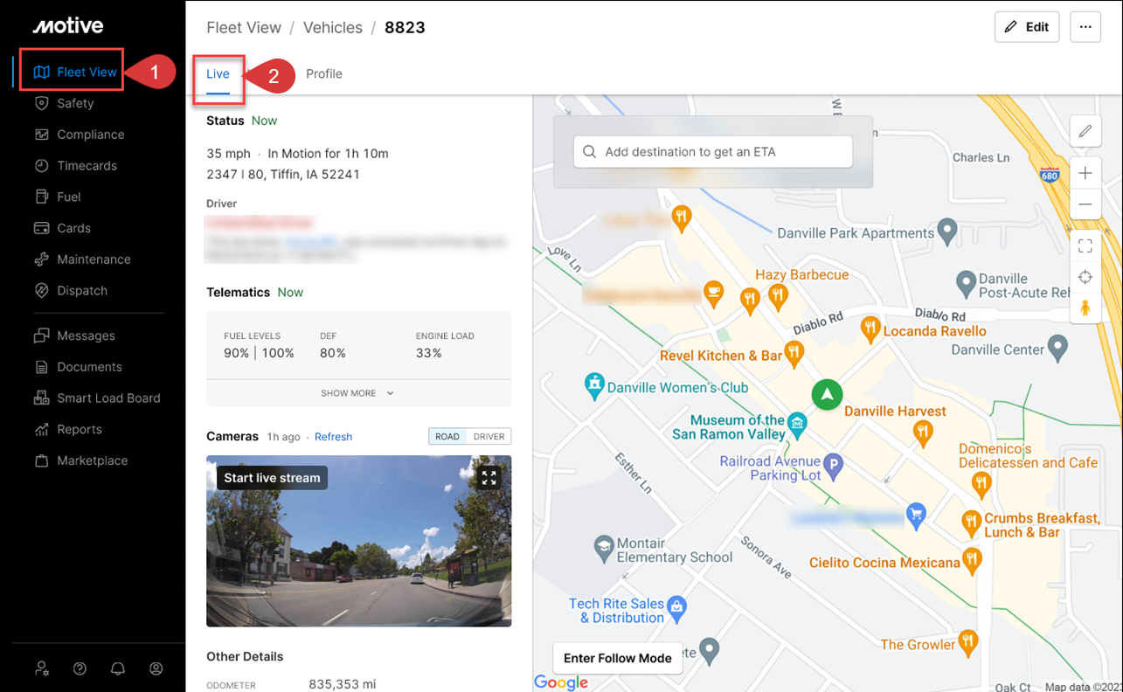Click the fuel levels value "90% | 100%"
The width and height of the screenshot is (1123, 692).
click(259, 353)
